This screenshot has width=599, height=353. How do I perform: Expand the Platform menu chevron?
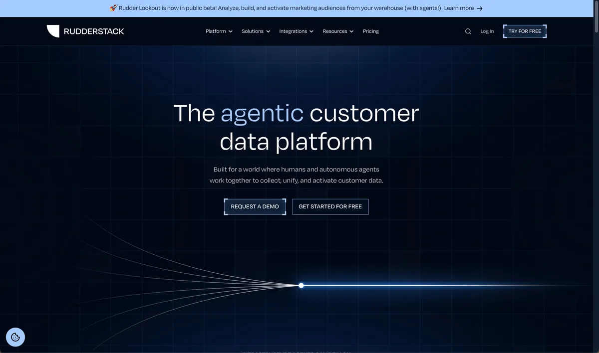click(231, 31)
